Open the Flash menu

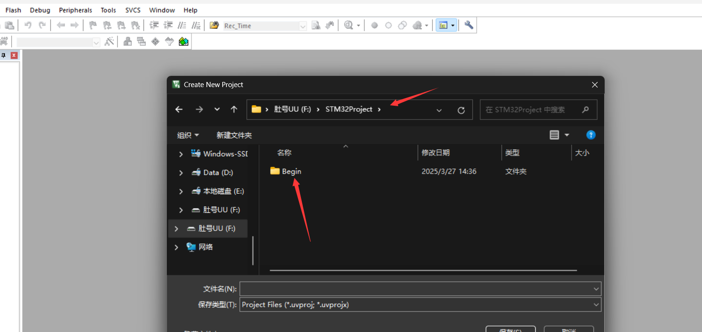(x=13, y=10)
